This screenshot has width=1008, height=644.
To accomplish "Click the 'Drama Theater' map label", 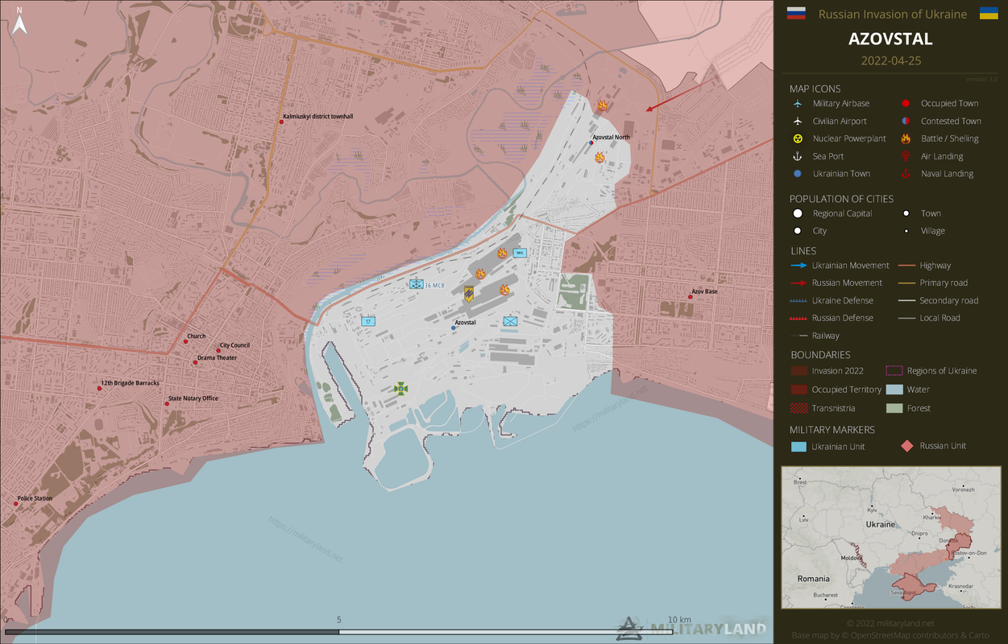I will (x=217, y=357).
